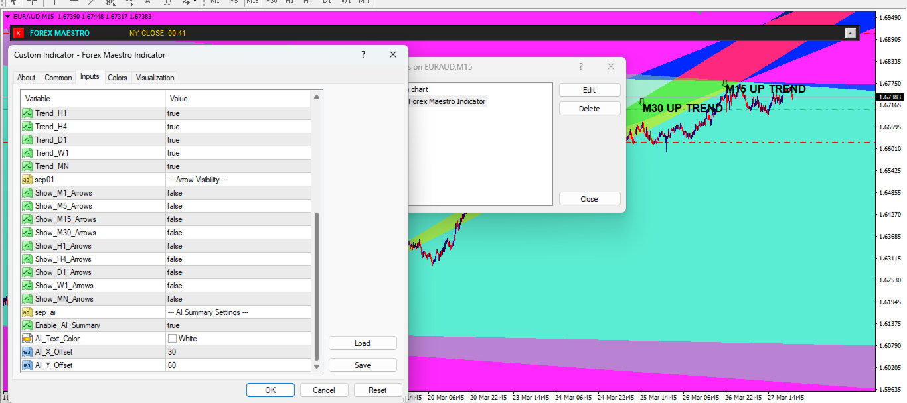Click the NY CLOSE: 00:41 timer text

(157, 33)
